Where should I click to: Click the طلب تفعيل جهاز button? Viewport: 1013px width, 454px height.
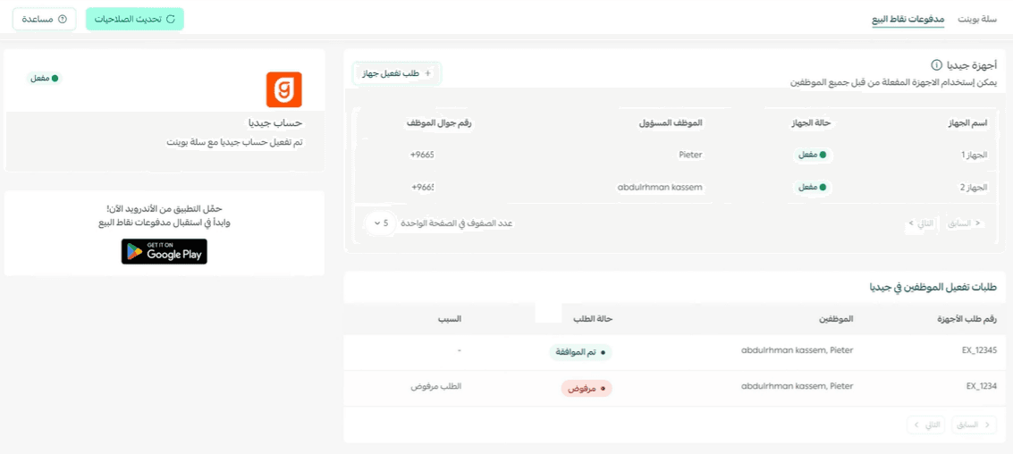pyautogui.click(x=397, y=73)
